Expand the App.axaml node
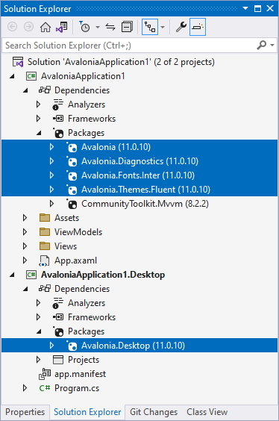Image resolution: width=279 pixels, height=421 pixels. pos(25,261)
